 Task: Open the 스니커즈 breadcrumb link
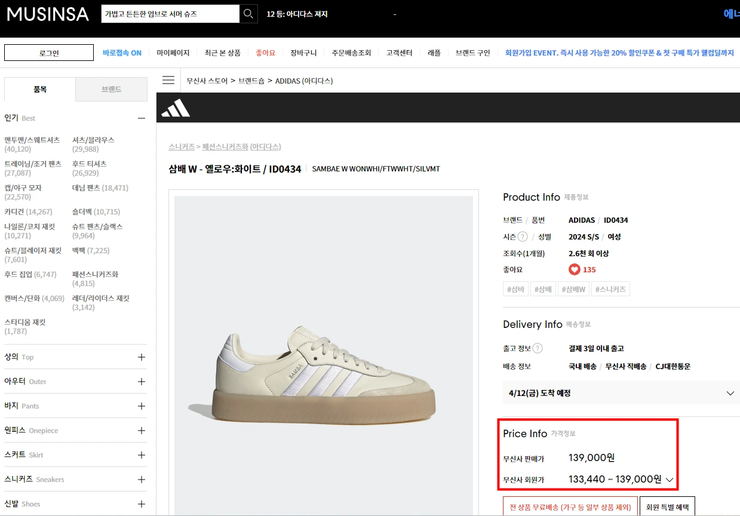pos(182,146)
